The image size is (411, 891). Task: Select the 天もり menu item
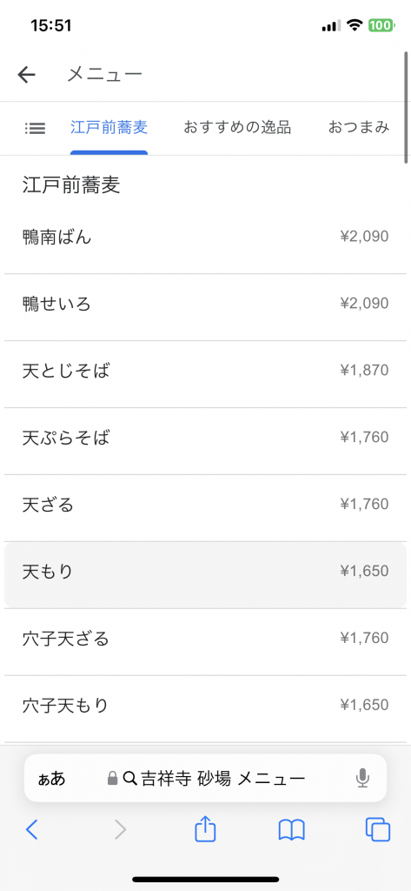205,572
